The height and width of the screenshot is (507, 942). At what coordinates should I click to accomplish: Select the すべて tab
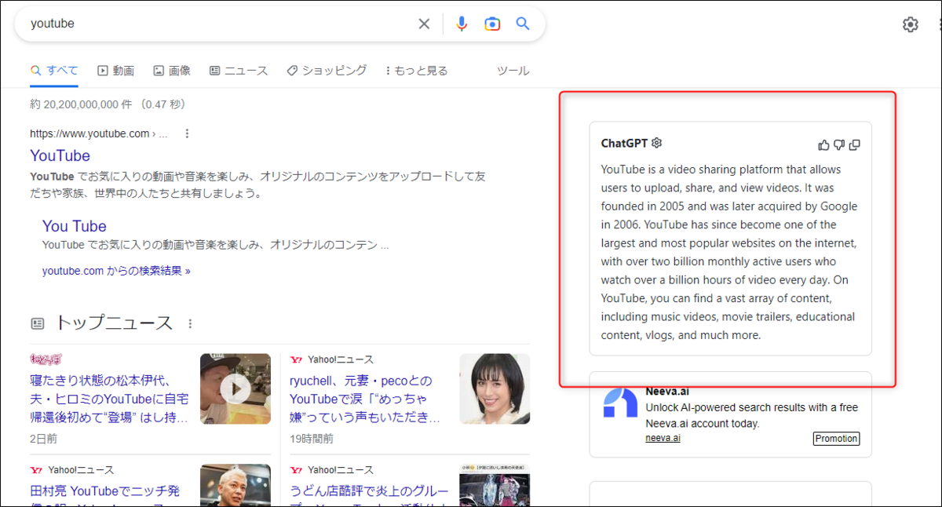pos(54,71)
